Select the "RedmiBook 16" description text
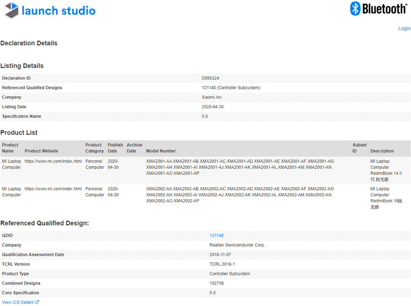Image resolution: width=411 pixels, height=306 pixels. tap(384, 201)
